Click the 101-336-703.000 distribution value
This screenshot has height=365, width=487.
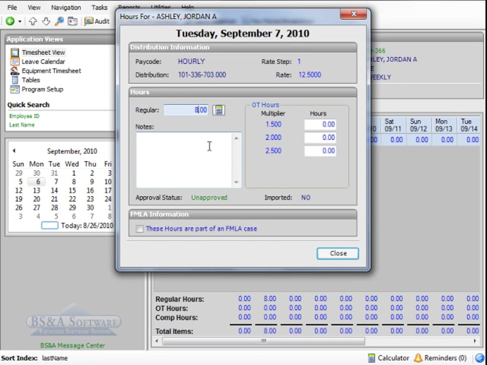point(202,75)
